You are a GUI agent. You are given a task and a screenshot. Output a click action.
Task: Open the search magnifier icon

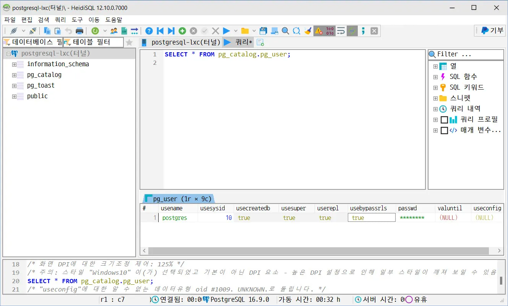[x=286, y=31]
